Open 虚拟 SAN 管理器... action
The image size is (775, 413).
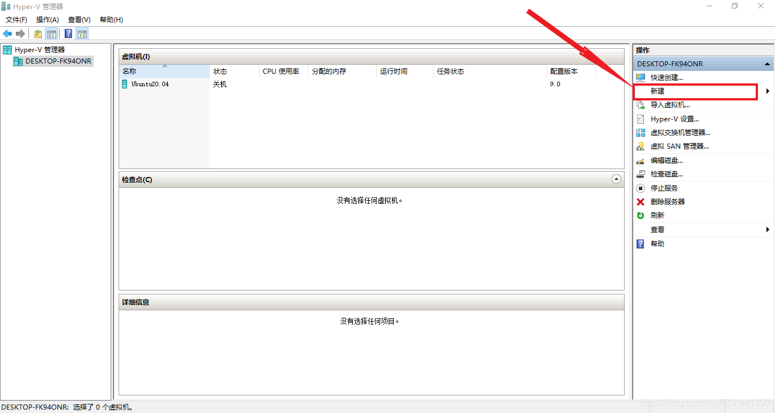(680, 146)
